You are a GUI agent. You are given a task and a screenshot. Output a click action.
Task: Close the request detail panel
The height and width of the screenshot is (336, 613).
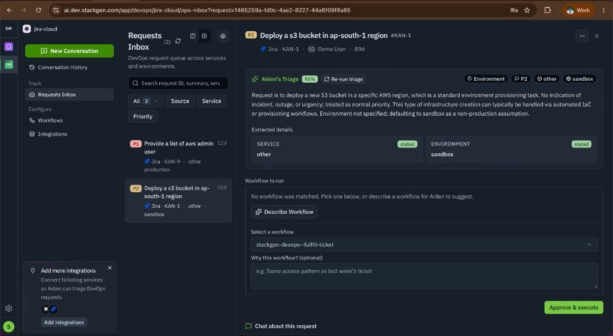(x=597, y=36)
